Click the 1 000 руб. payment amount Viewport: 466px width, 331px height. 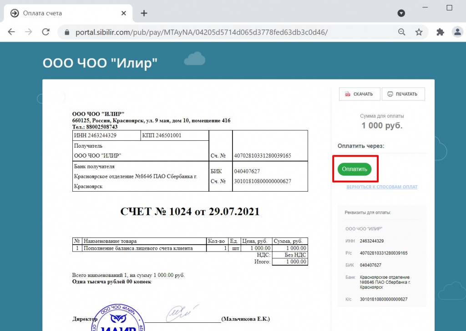[382, 125]
